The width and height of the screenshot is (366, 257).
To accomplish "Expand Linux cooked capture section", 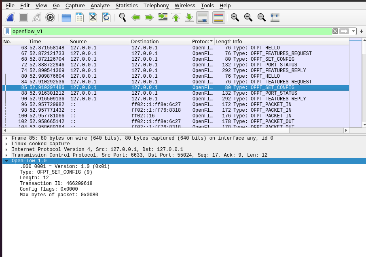I will [x=6, y=144].
